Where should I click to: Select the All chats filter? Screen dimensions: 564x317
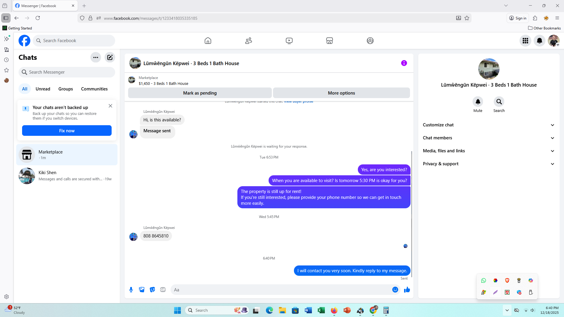coord(25,89)
